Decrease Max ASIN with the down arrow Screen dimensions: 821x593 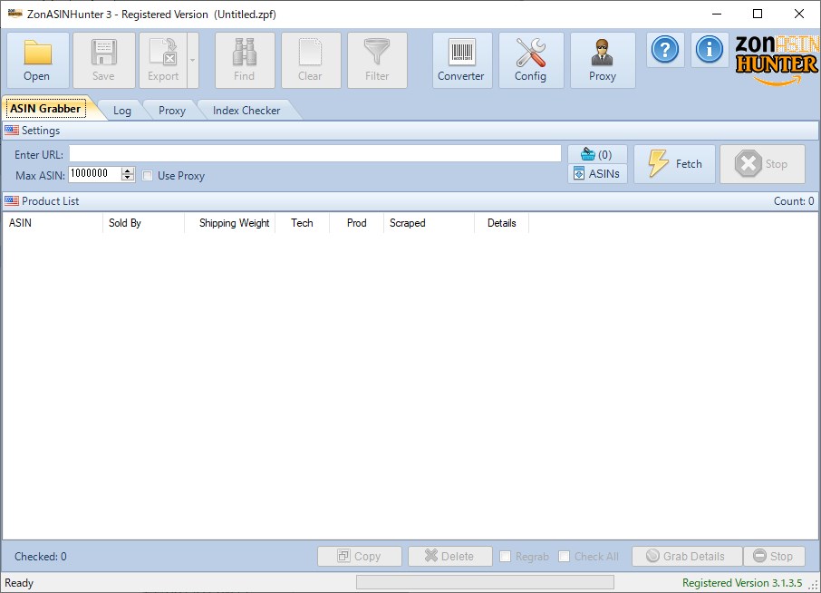click(x=128, y=178)
